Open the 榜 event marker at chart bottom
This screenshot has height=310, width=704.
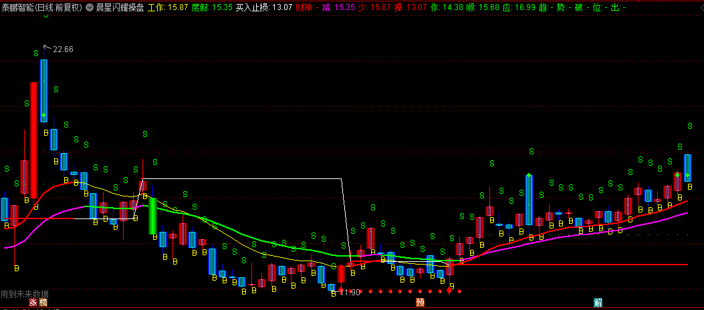point(43,303)
